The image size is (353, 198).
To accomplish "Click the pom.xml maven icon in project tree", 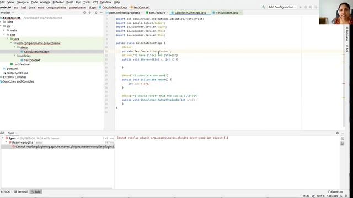I will (x=4, y=69).
